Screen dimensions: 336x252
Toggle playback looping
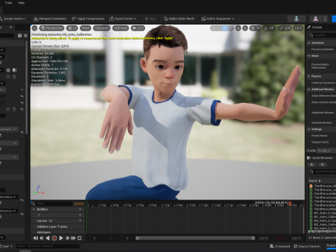(x=80, y=238)
